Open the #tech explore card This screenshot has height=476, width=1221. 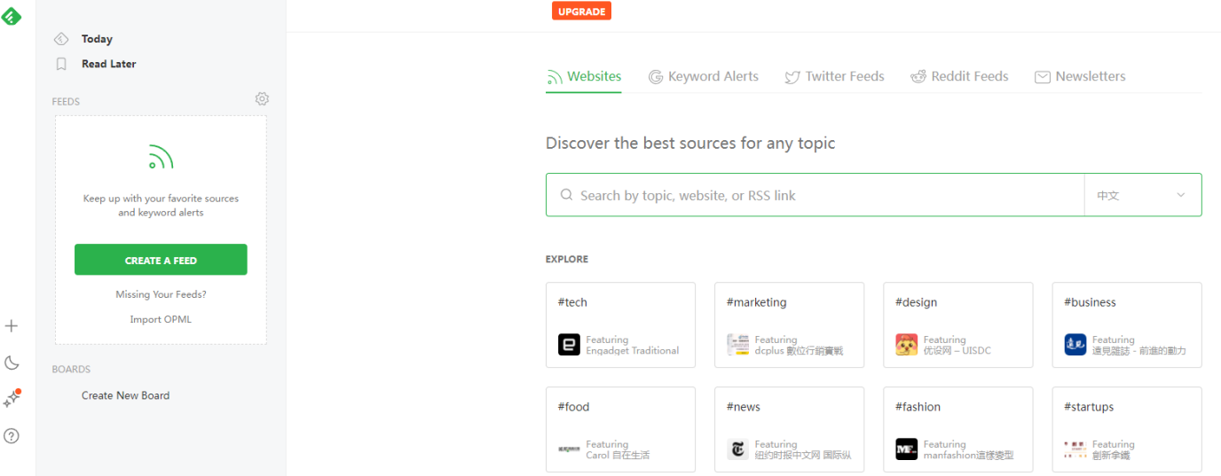point(620,324)
